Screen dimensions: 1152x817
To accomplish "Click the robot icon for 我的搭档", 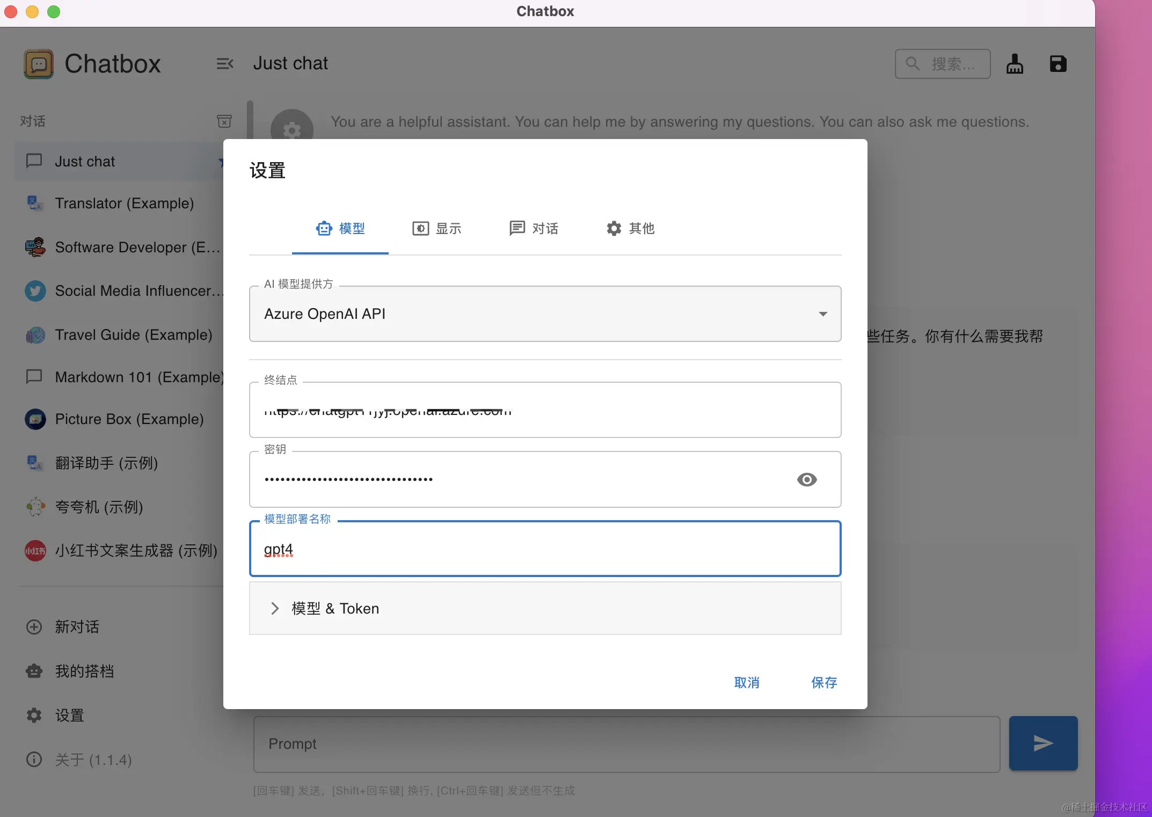I will 34,671.
